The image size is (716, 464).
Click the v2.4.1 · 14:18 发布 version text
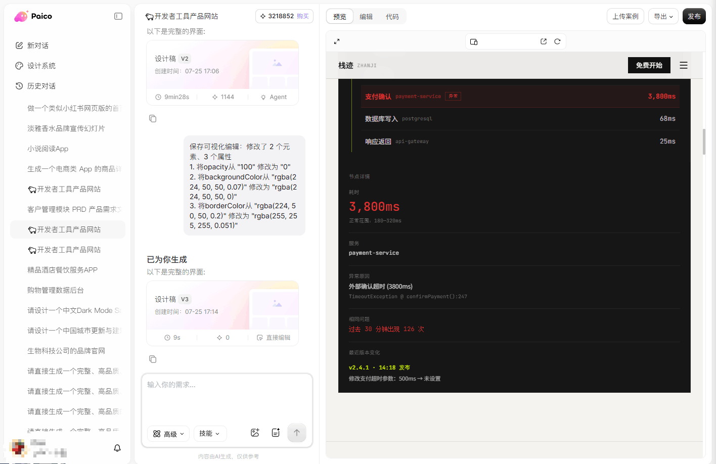(379, 367)
